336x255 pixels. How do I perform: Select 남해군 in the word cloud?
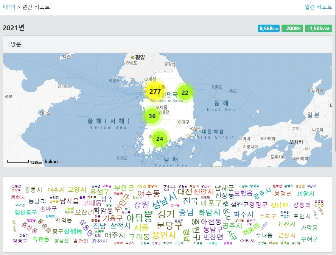tap(224, 188)
